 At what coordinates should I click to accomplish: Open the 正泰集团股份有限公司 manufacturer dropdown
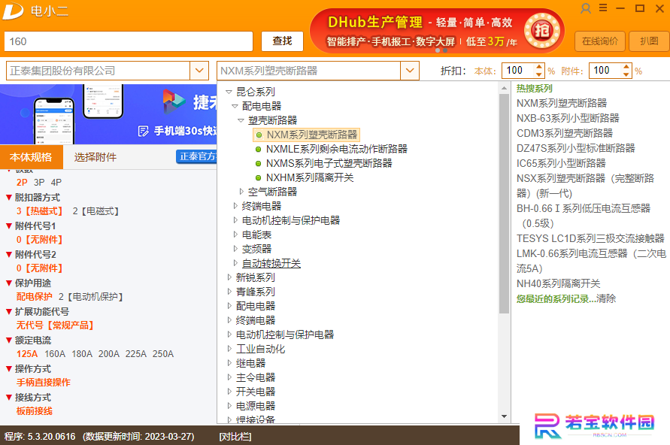[x=199, y=71]
